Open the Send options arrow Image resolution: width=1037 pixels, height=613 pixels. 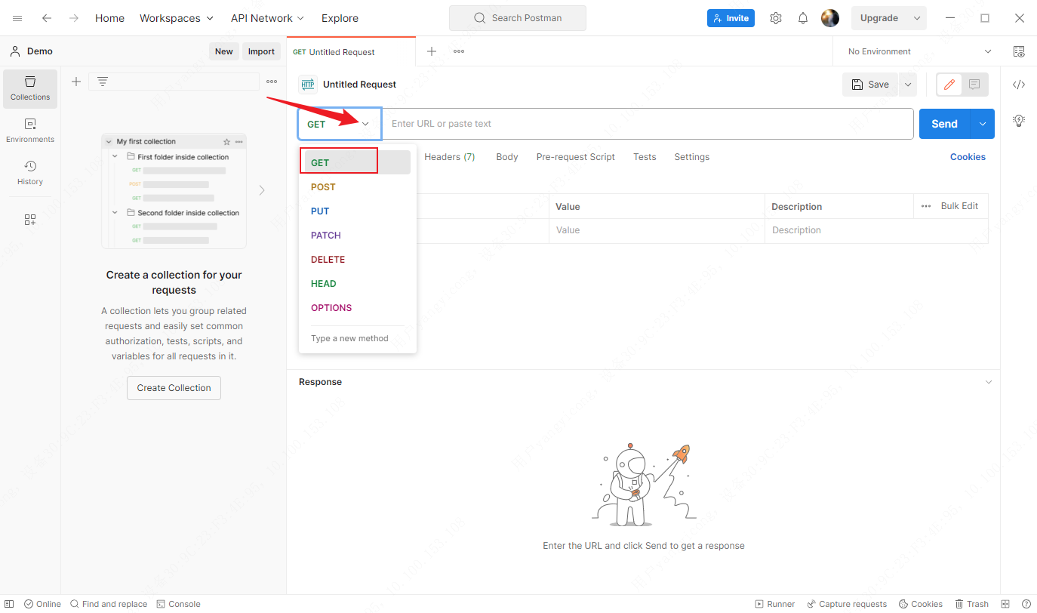click(x=982, y=124)
